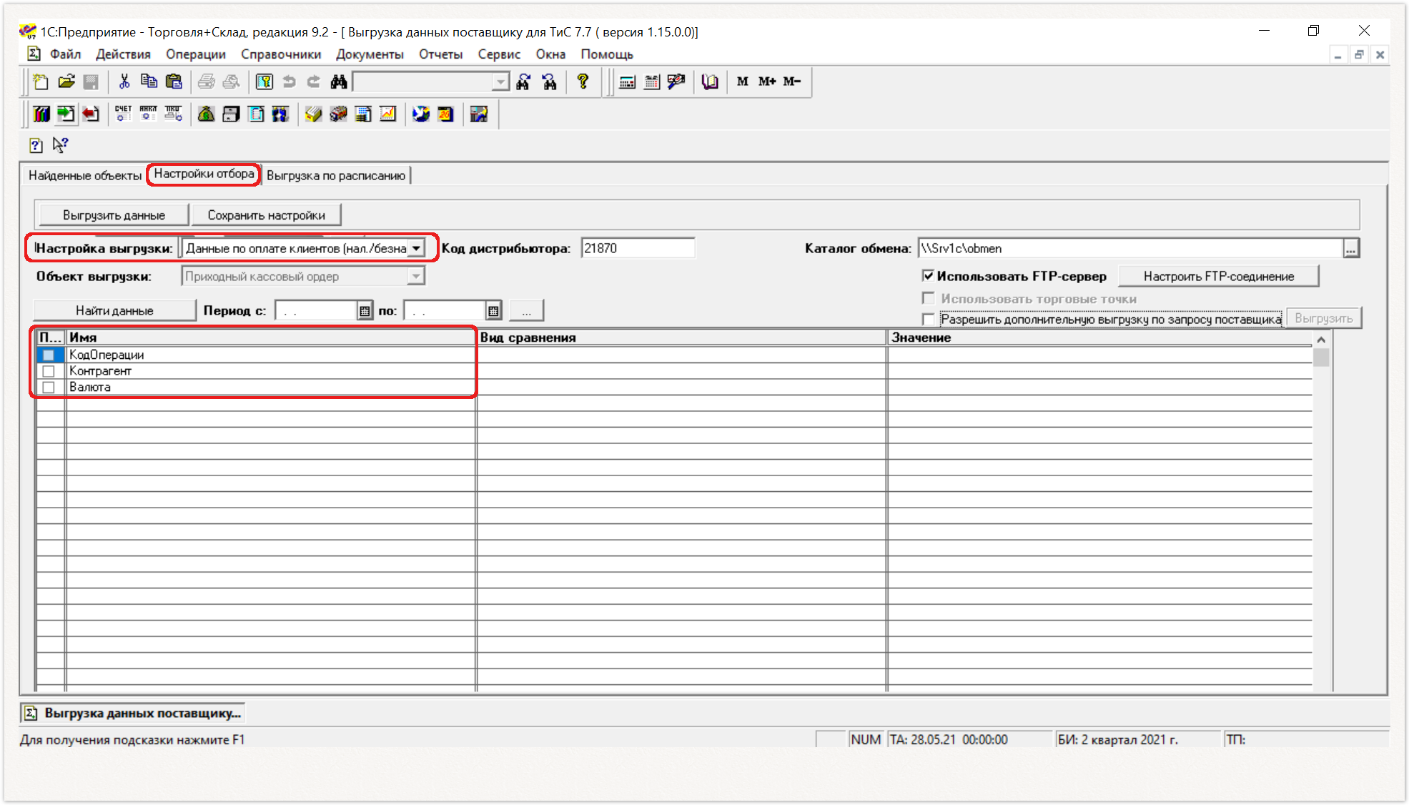1409x805 pixels.
Task: Open calendar picker for Период с date
Action: 365,311
